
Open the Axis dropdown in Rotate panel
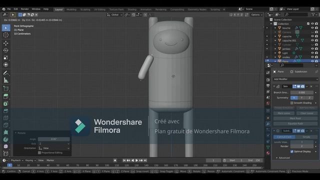click(54, 143)
